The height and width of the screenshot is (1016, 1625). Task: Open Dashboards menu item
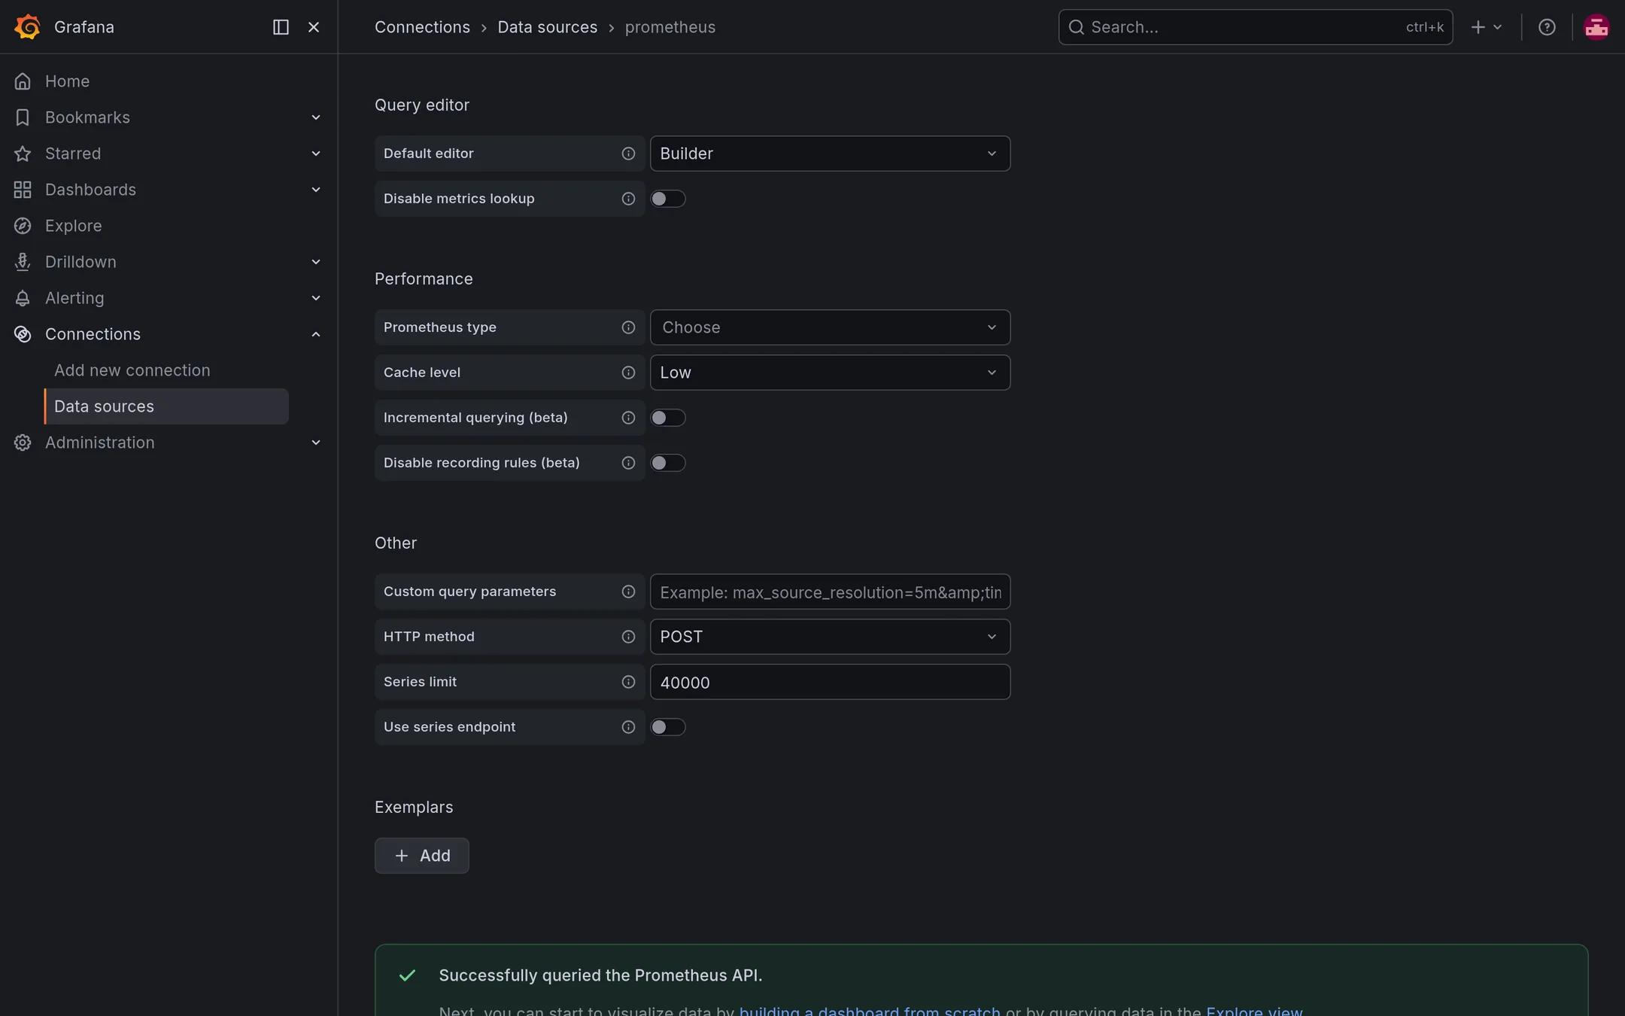tap(90, 190)
